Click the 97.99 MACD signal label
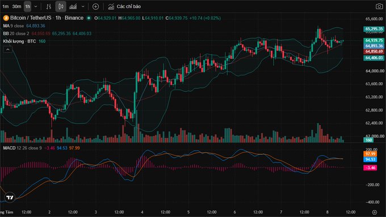The image size is (386, 217). (370, 154)
